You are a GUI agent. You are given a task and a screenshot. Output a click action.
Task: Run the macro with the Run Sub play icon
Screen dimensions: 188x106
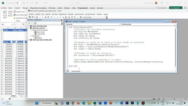coord(58,17)
